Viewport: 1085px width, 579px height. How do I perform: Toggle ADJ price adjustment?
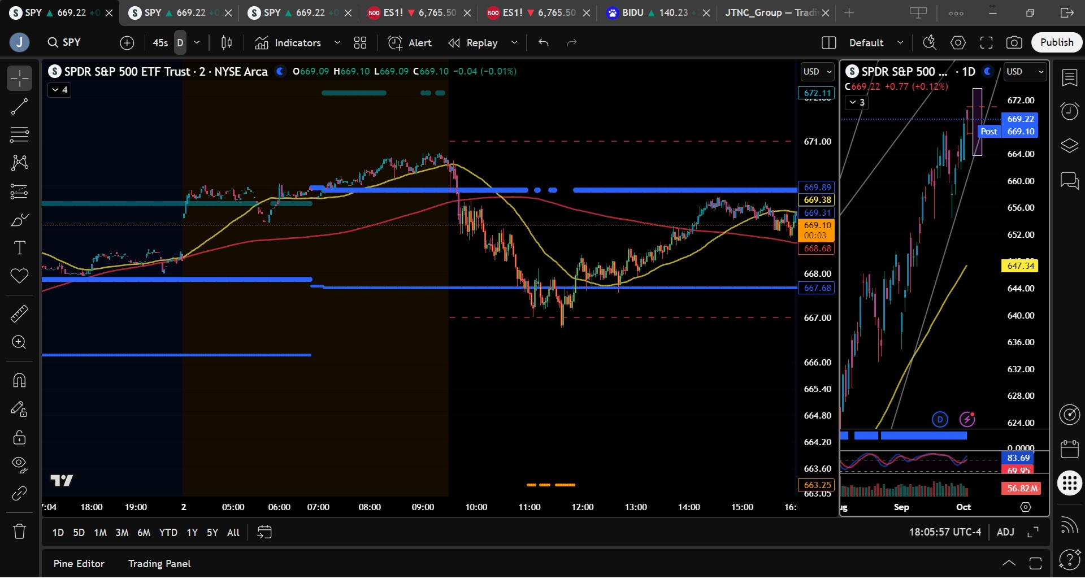(1005, 532)
